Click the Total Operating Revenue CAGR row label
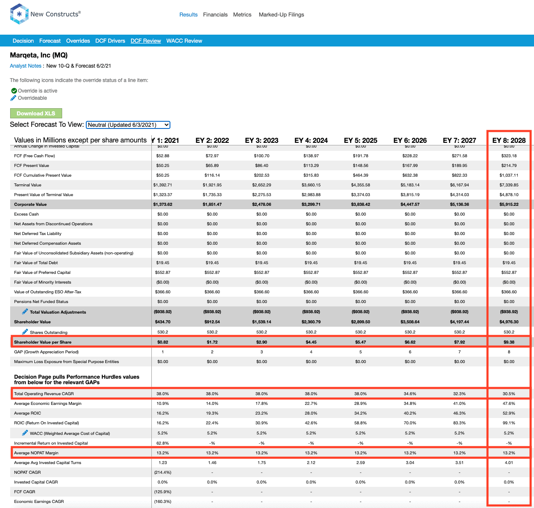This screenshot has width=534, height=508. pyautogui.click(x=44, y=393)
